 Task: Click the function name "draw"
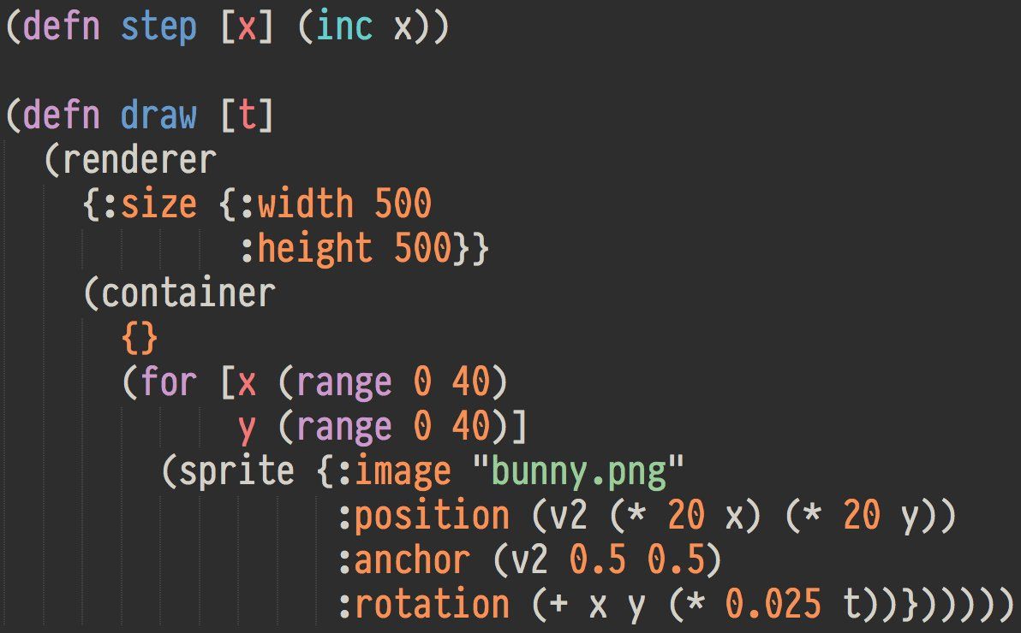click(158, 115)
